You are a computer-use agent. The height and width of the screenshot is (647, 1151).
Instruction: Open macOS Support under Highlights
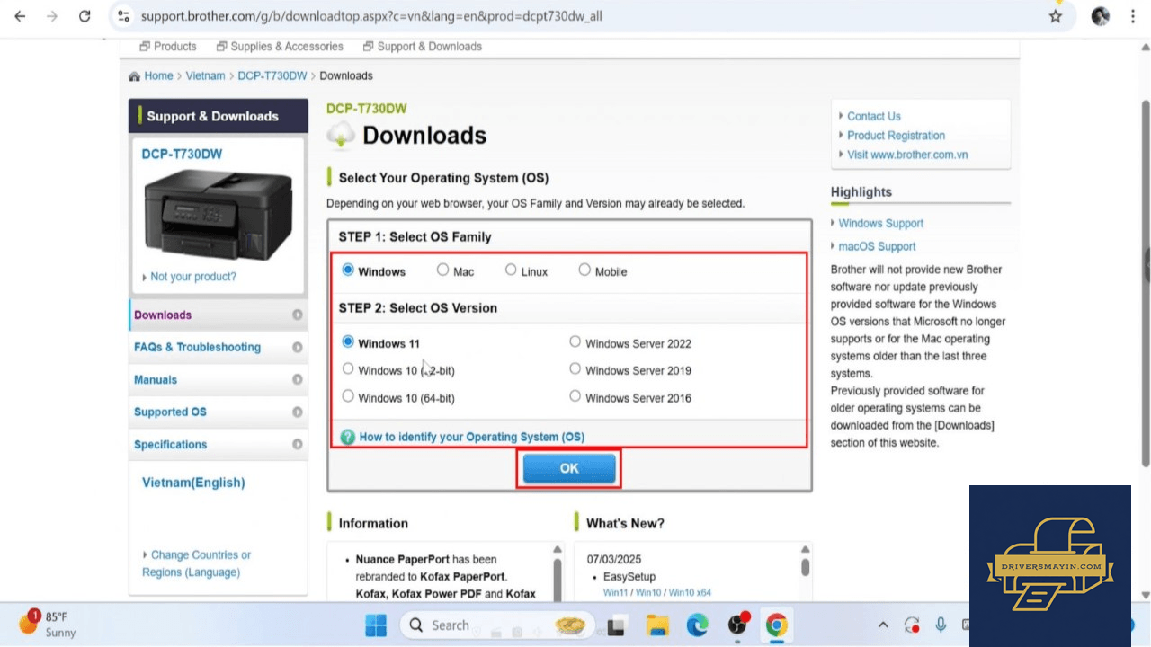pyautogui.click(x=877, y=246)
